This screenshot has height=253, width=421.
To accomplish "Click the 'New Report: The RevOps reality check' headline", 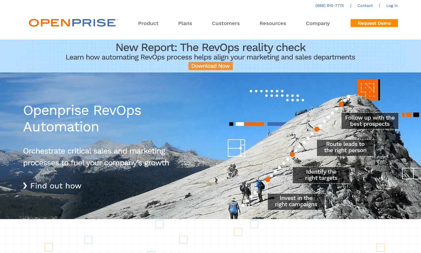I will tap(210, 47).
